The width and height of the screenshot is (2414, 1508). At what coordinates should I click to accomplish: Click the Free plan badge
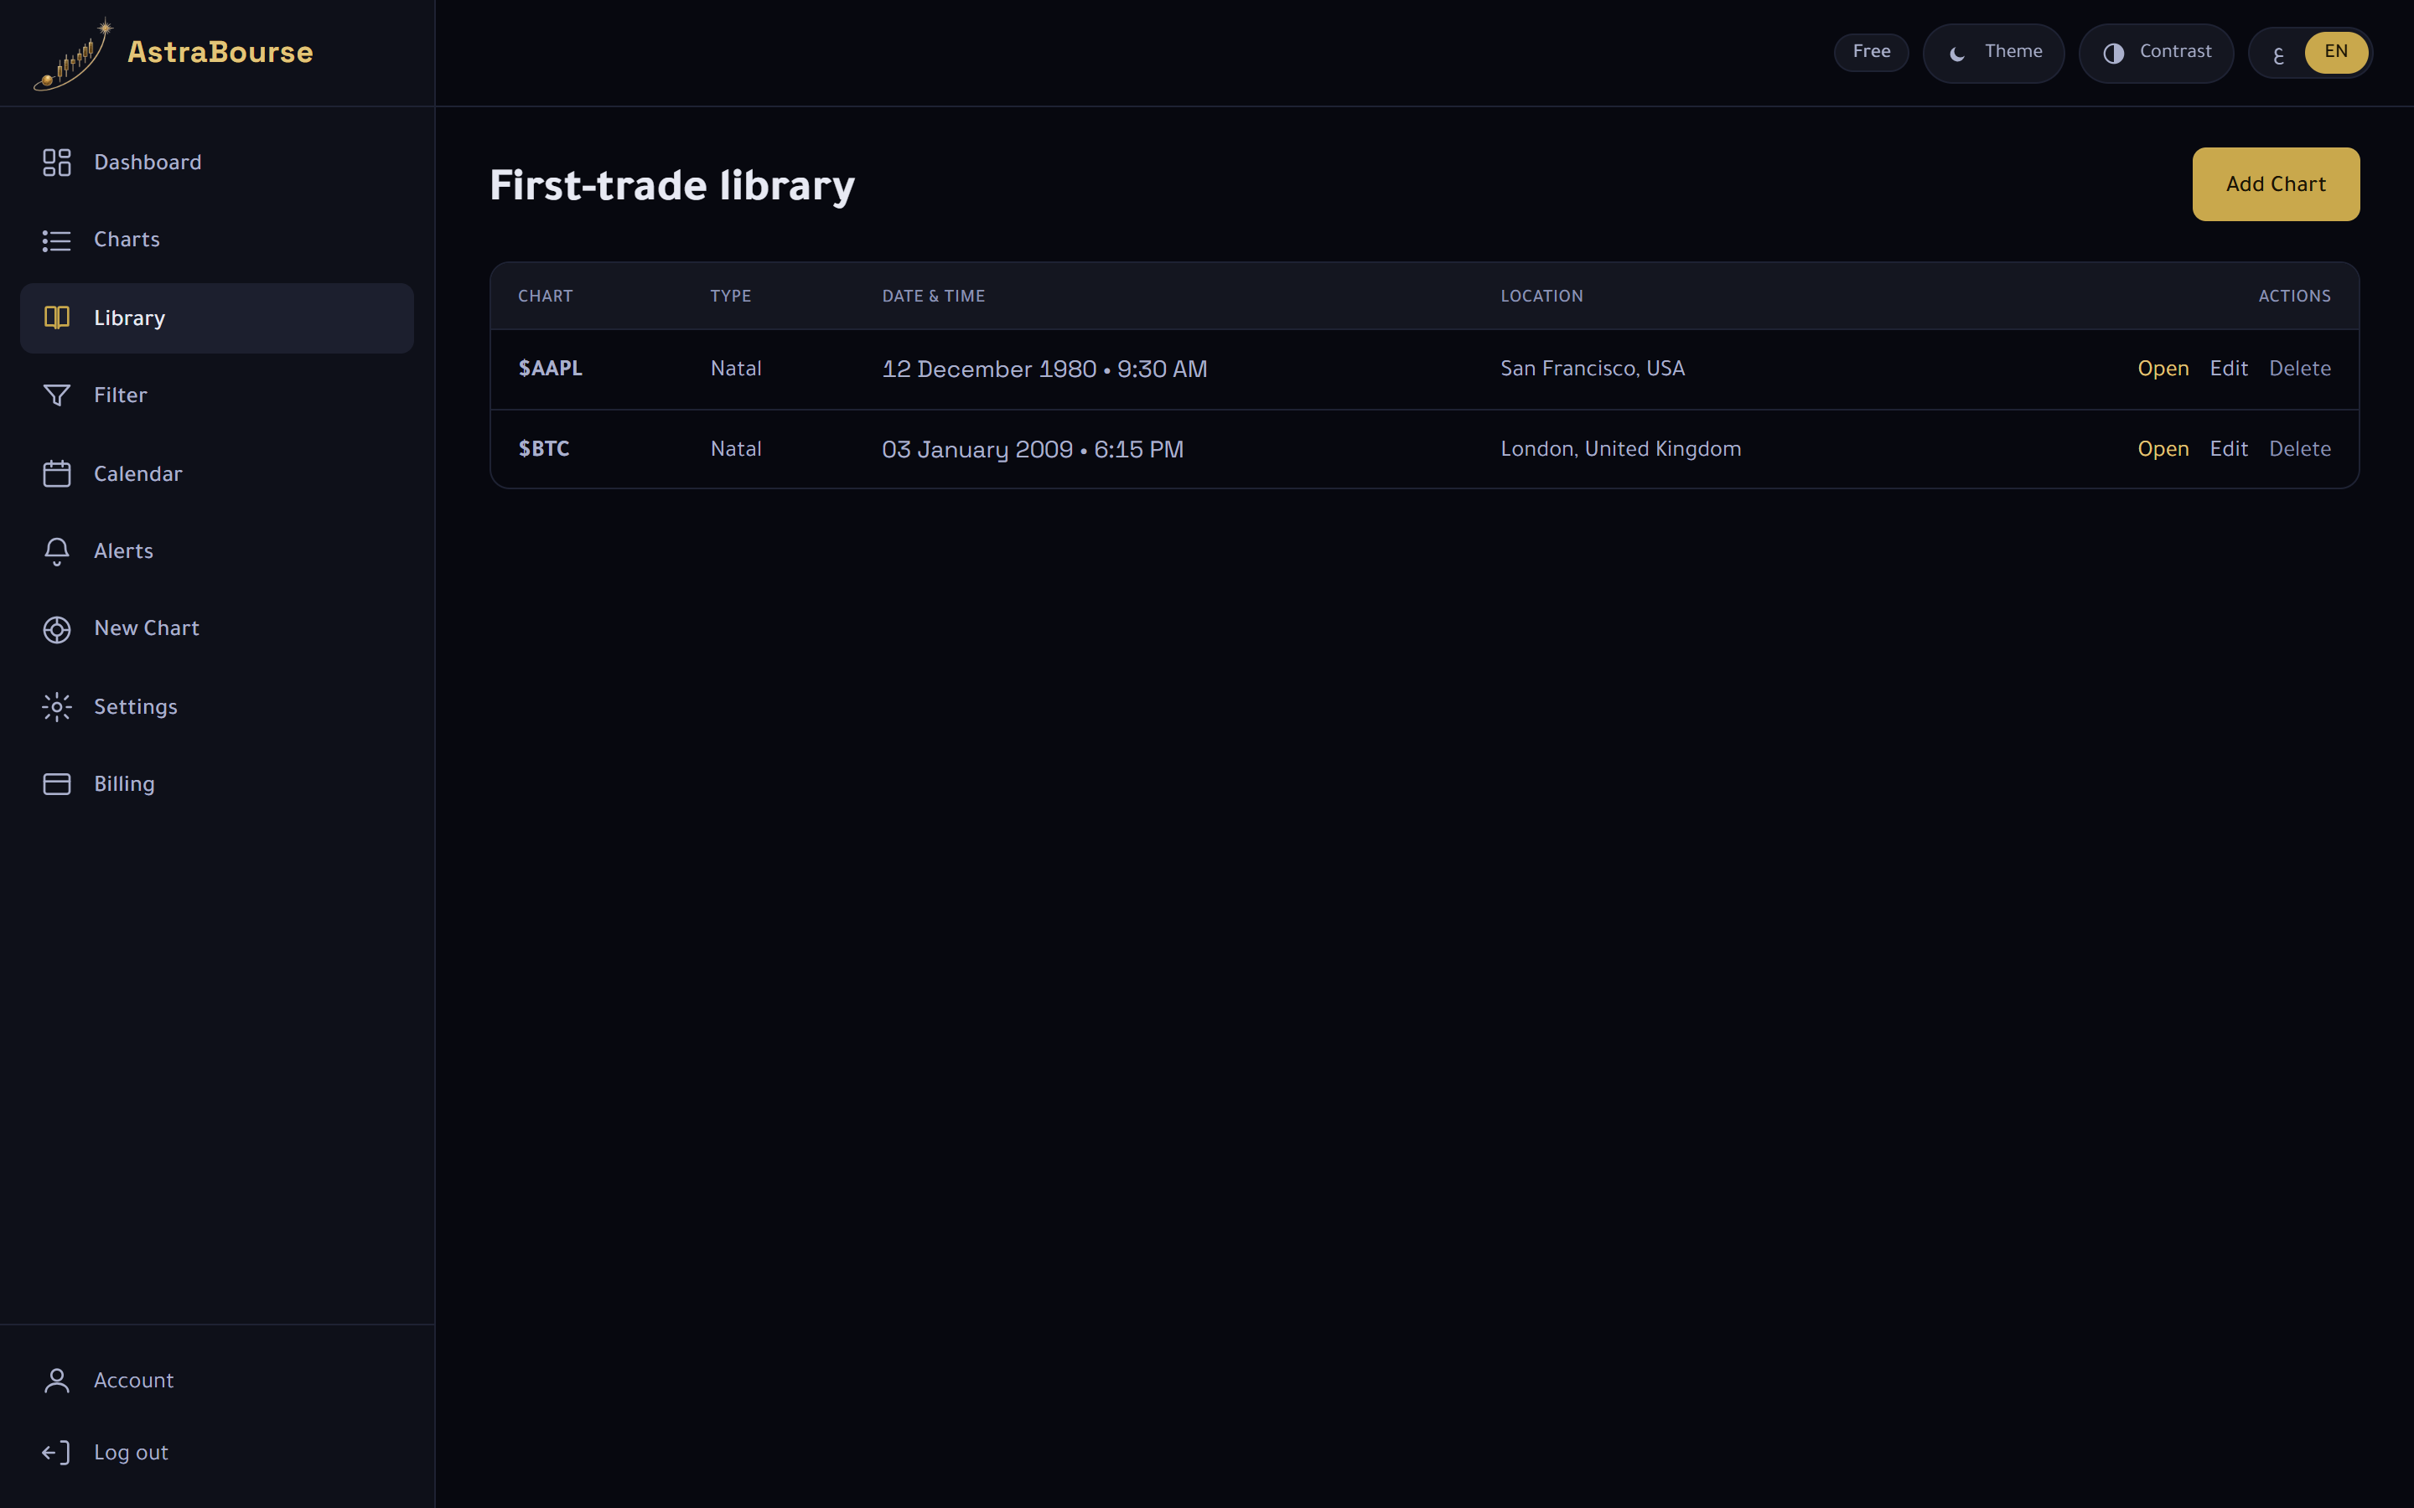1872,53
